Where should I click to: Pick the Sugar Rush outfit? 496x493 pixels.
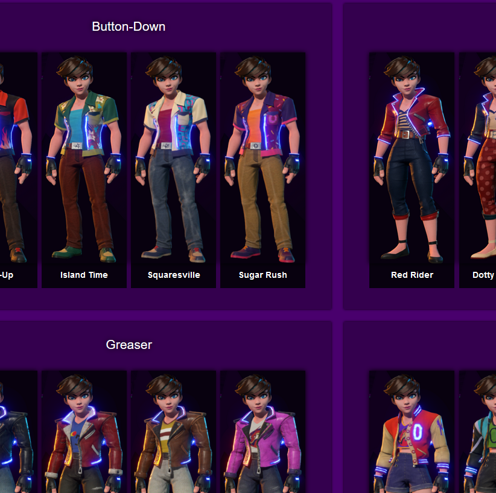click(262, 163)
